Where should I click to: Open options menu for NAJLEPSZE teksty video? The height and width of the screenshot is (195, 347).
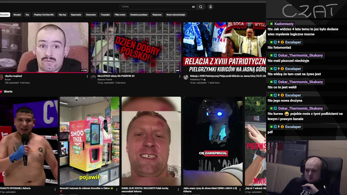[180, 76]
